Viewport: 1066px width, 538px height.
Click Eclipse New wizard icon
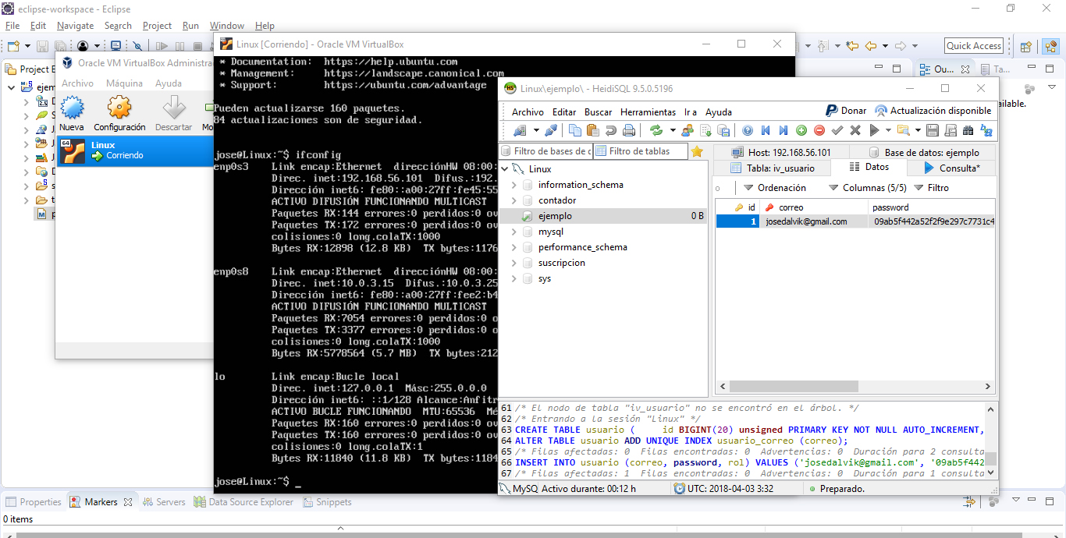point(13,46)
